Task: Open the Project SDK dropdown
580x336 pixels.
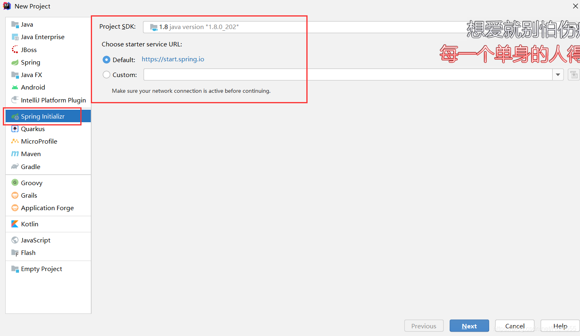Action: click(361, 27)
